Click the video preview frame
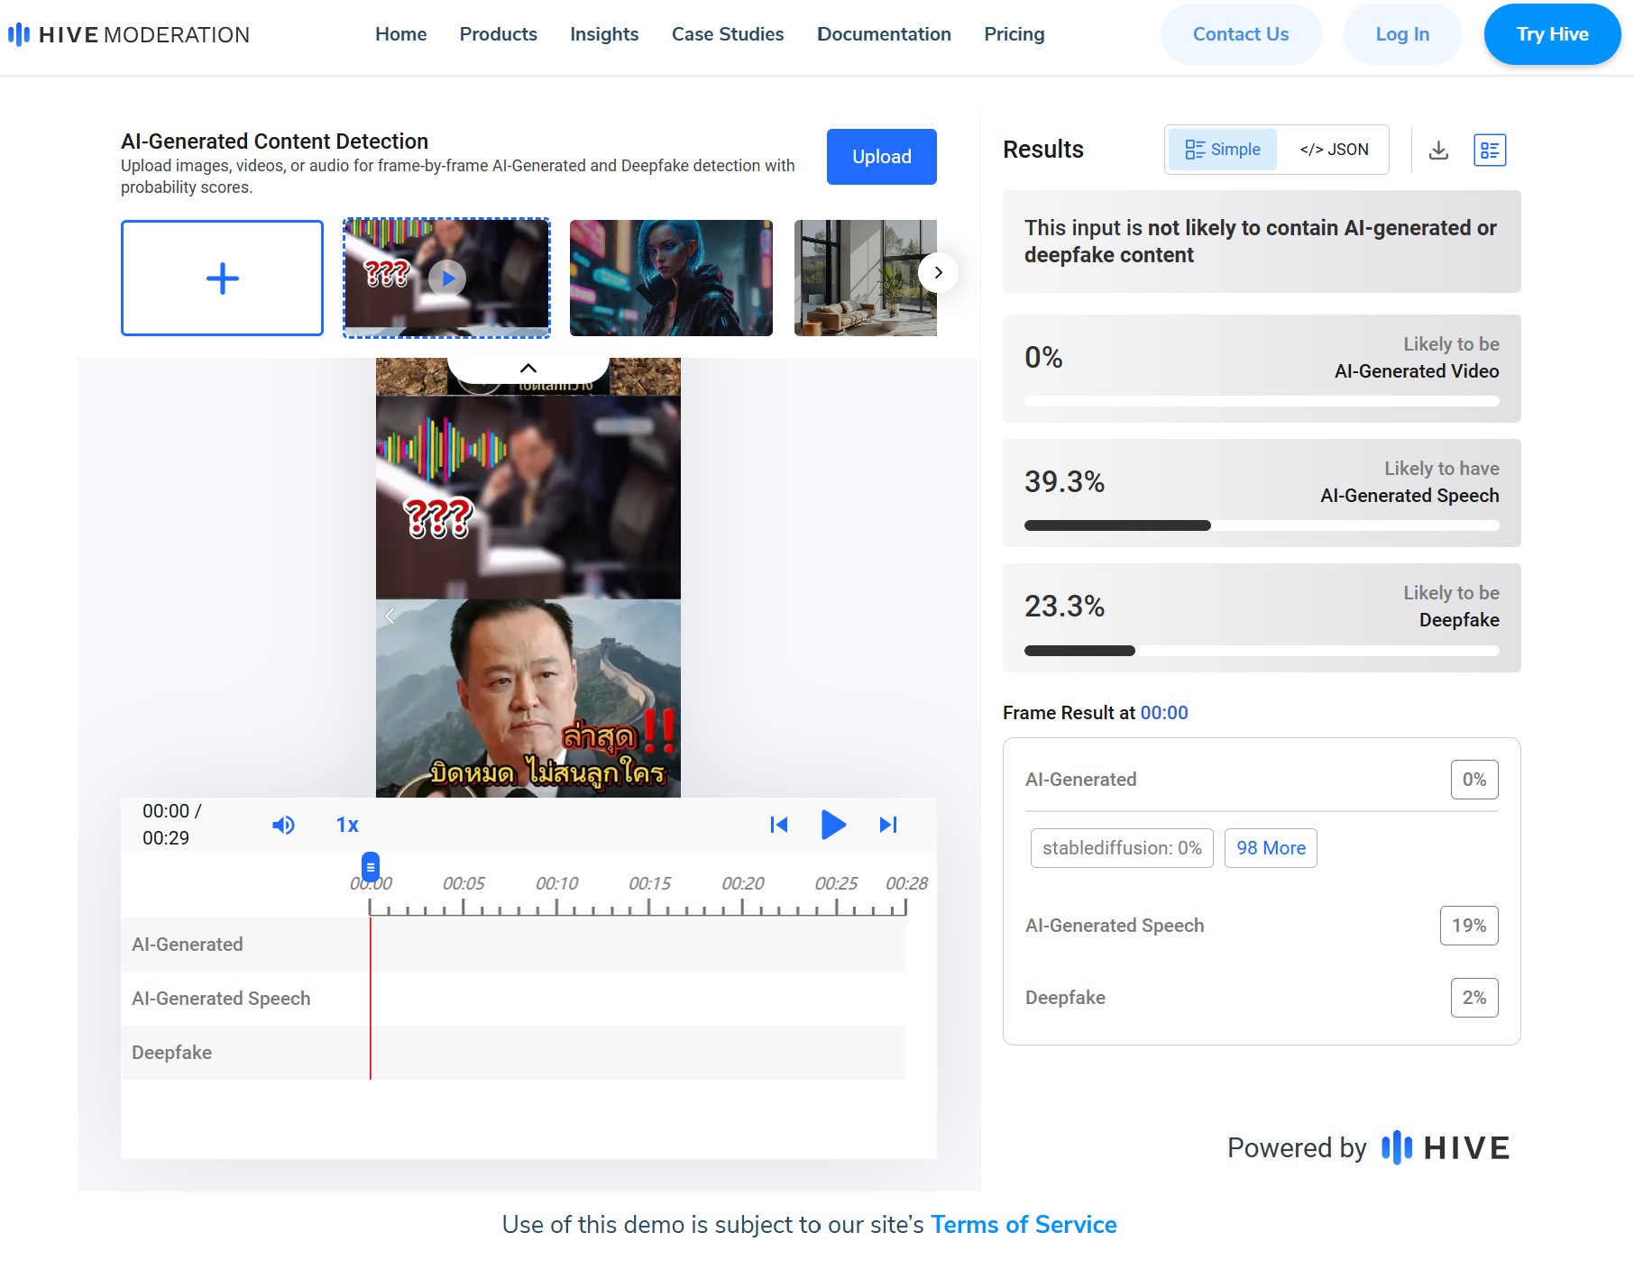 pos(528,578)
